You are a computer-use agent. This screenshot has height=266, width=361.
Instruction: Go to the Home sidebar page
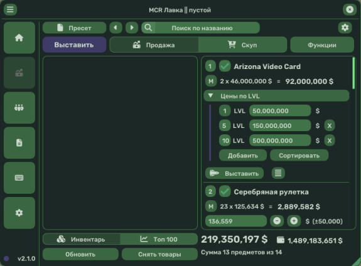tap(19, 38)
